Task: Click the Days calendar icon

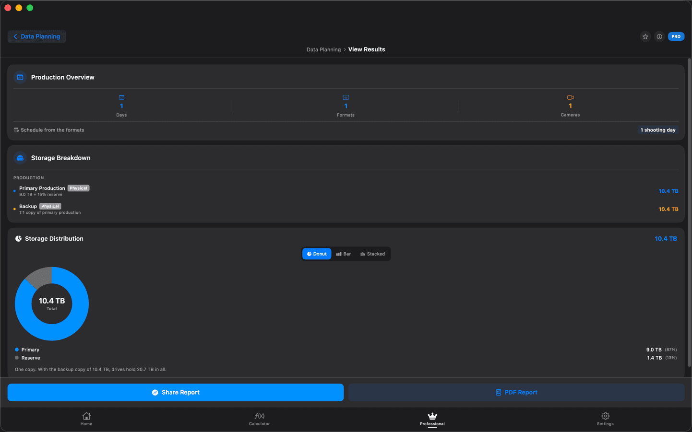Action: click(x=121, y=97)
